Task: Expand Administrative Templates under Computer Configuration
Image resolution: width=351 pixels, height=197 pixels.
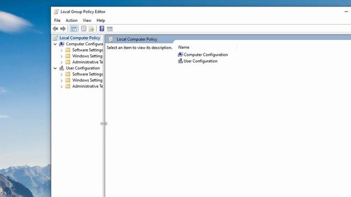Action: 61,62
